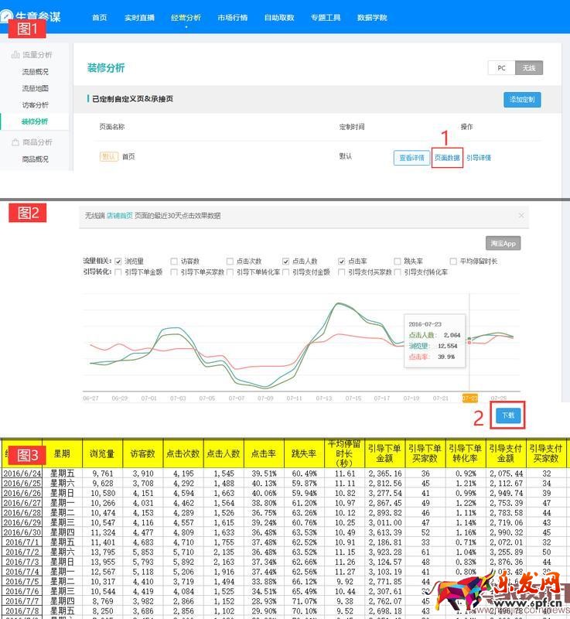This screenshot has height=619, width=570.
Task: Open 流量地图 in the sidebar
Action: coord(35,88)
